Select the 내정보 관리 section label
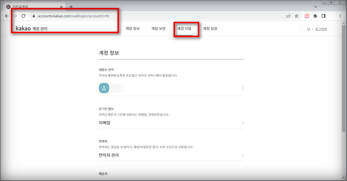Image resolution: width=347 pixels, height=181 pixels. click(106, 70)
